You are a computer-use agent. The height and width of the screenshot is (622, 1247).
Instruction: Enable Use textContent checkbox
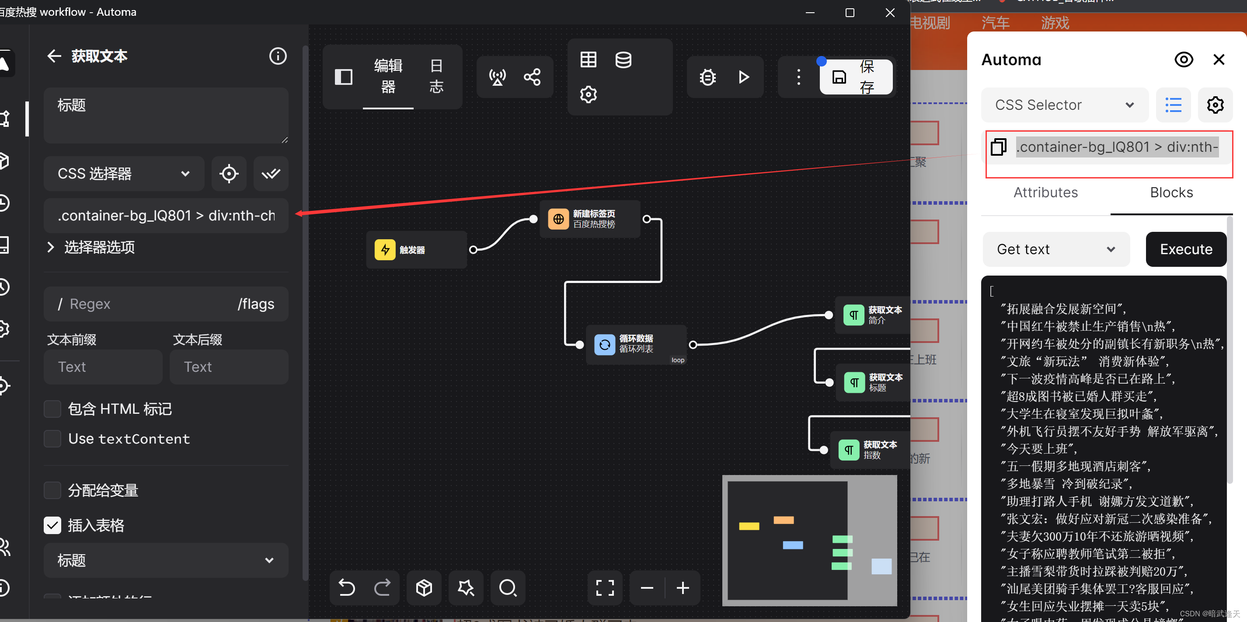click(x=52, y=438)
